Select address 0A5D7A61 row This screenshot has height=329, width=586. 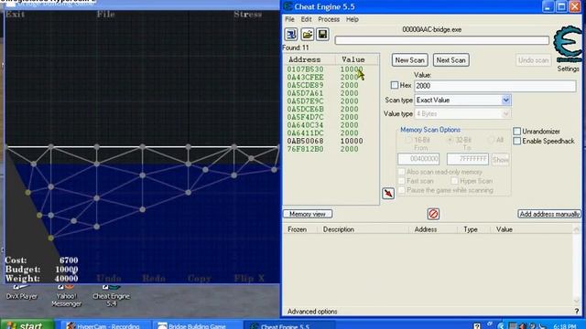pyautogui.click(x=331, y=93)
